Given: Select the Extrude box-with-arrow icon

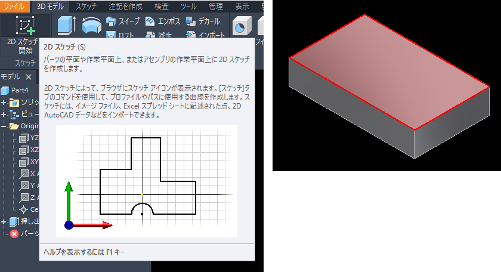Looking at the screenshot, I should pyautogui.click(x=66, y=25).
